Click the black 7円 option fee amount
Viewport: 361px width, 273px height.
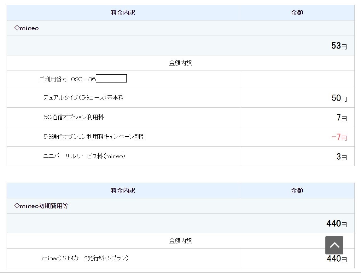coord(341,118)
